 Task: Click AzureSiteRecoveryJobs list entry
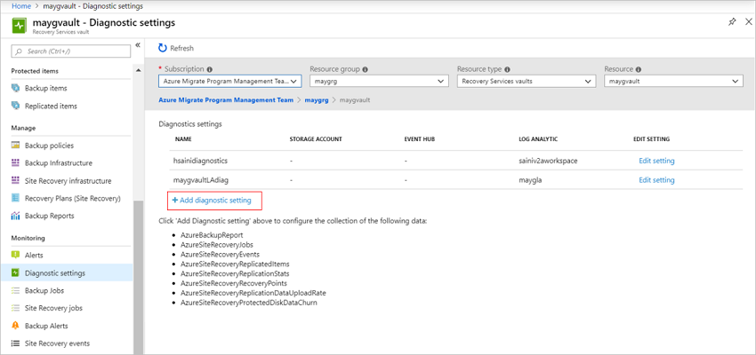217,245
